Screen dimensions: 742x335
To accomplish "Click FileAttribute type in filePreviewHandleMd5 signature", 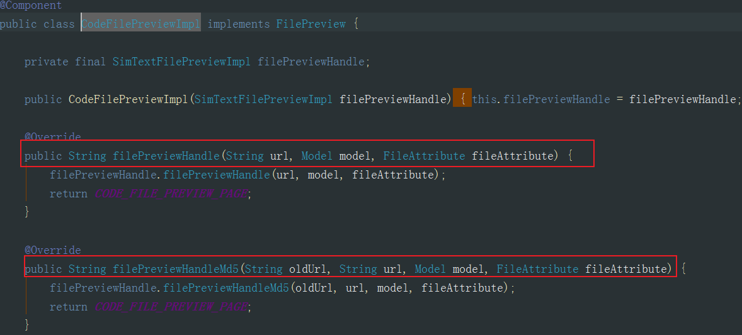I will (537, 270).
